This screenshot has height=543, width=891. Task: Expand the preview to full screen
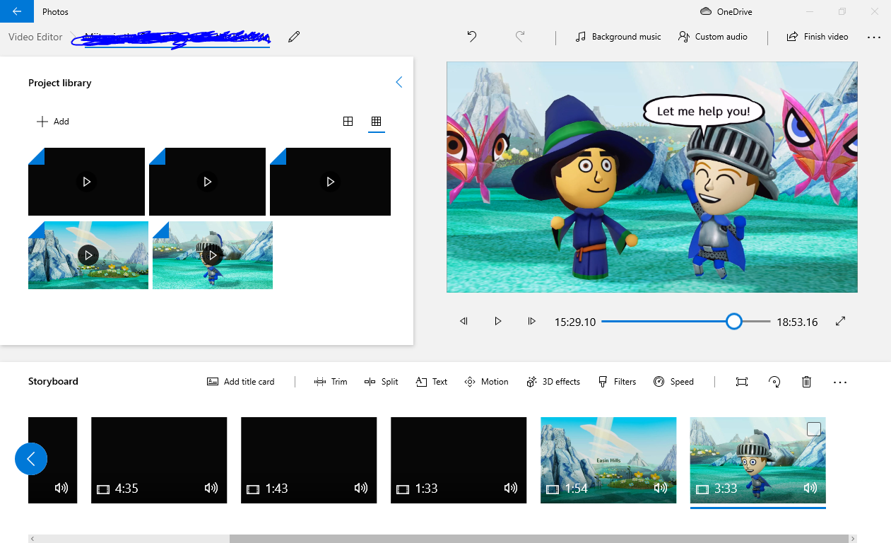(840, 321)
